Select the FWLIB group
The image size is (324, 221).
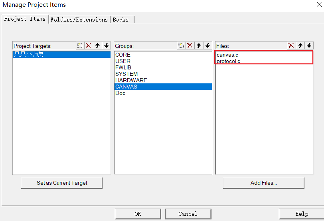(163, 67)
